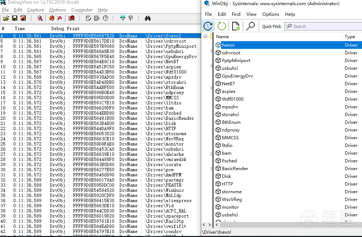Screen dimensions: 362x237
Task: Toggle the Capture Kernel gear icon in DebugView
Action: tap(52, 18)
